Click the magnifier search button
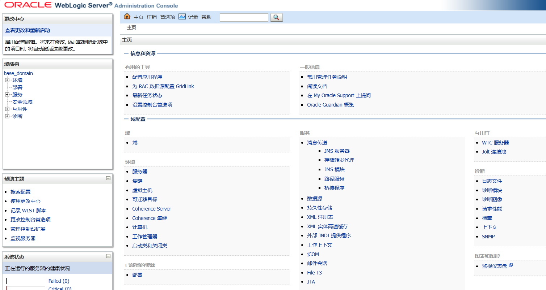This screenshot has height=290, width=546. [x=276, y=17]
